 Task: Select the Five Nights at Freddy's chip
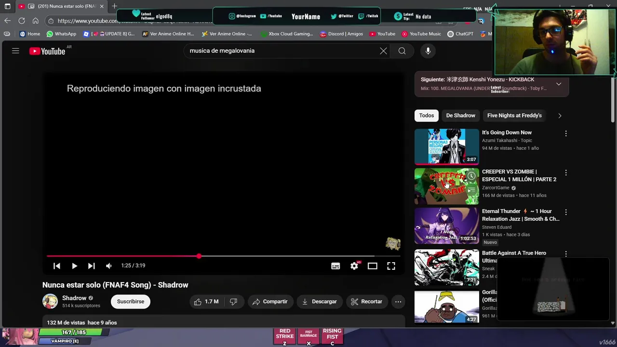tap(514, 116)
